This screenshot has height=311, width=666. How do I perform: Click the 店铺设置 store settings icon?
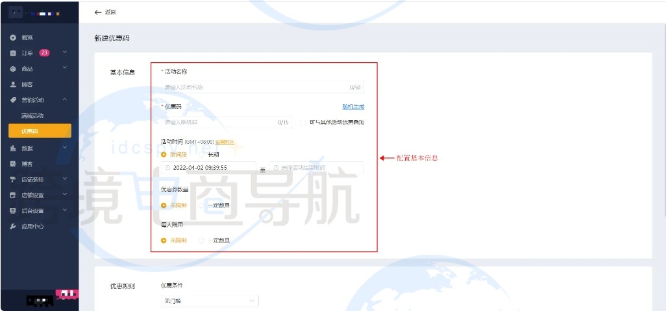[x=13, y=195]
